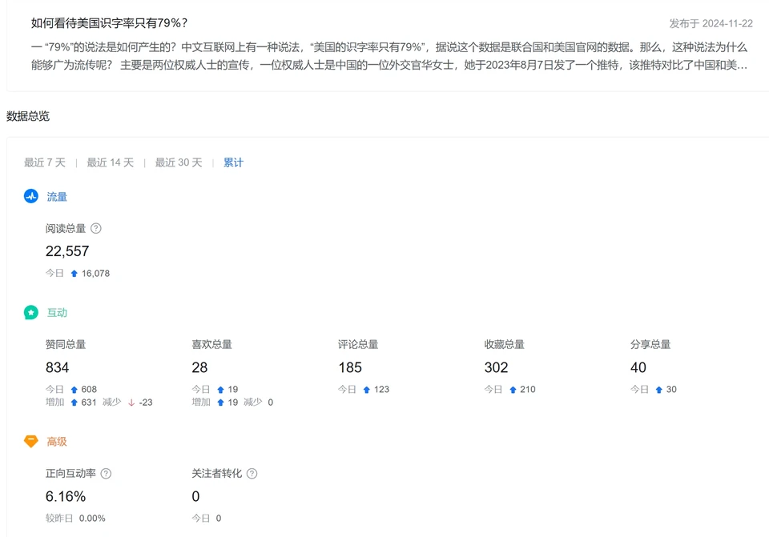Image resolution: width=769 pixels, height=537 pixels.
Task: Click the up arrow beside 16,078
Action: tap(74, 274)
